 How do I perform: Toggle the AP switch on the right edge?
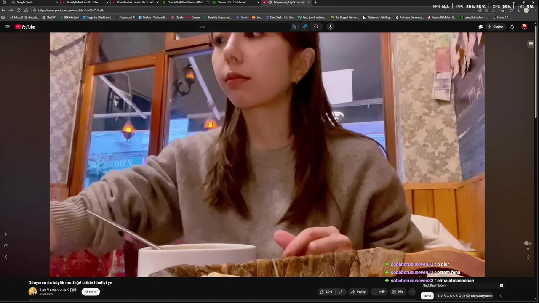tap(528, 243)
